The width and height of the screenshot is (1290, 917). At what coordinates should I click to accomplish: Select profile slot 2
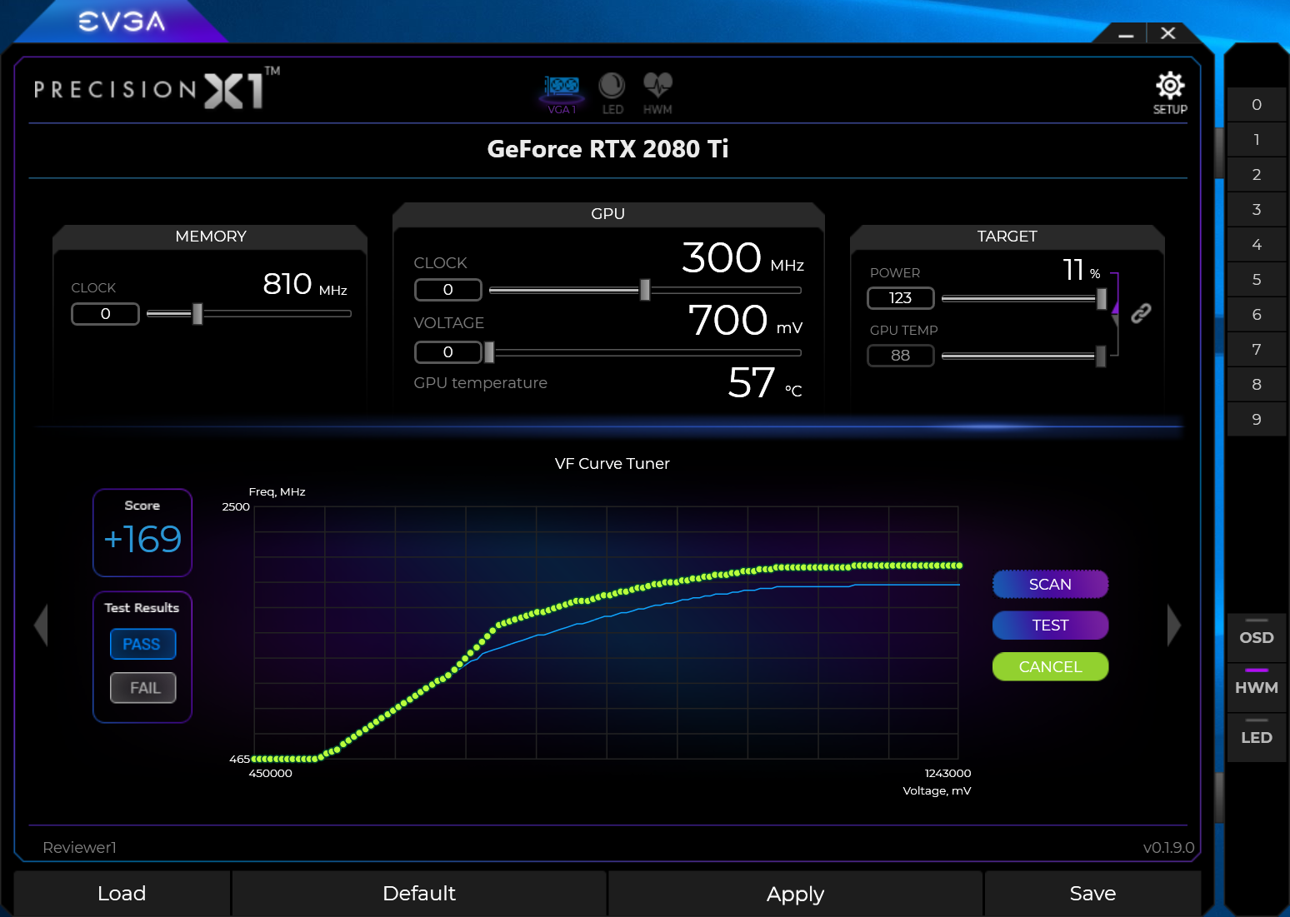[1257, 175]
